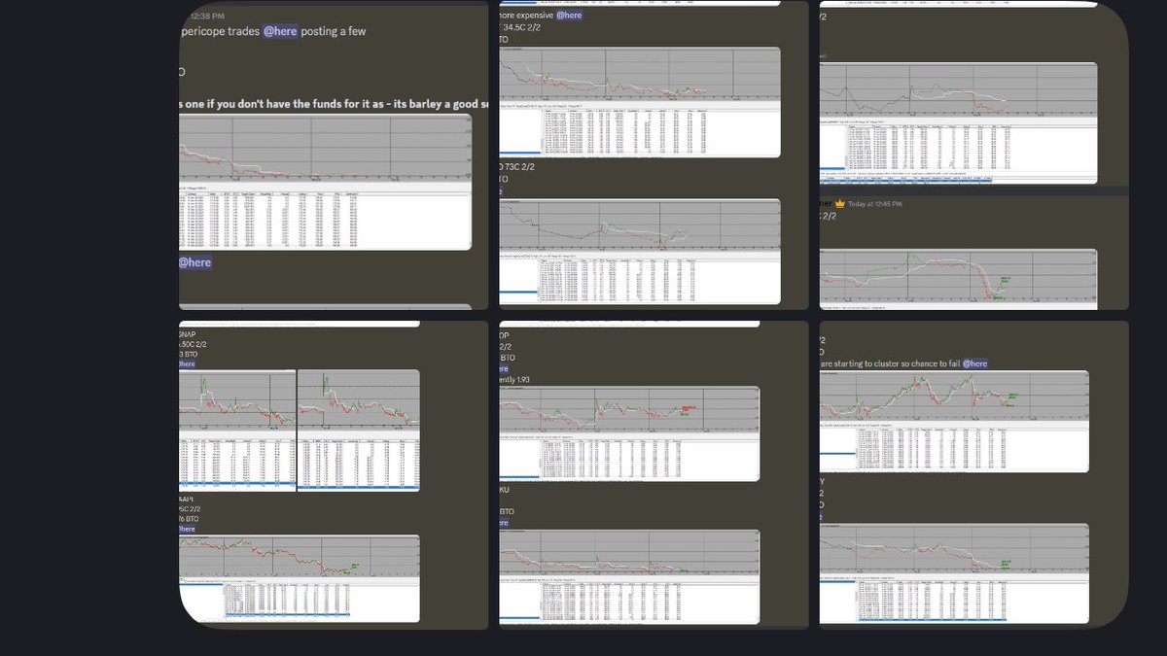The height and width of the screenshot is (656, 1167).
Task: Click the "12:38 PM" message timestamp
Action: tap(206, 17)
